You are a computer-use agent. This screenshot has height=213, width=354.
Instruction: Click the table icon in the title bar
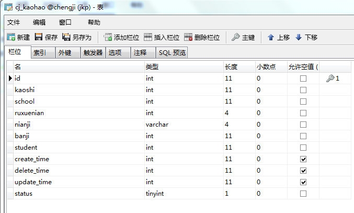[x=8, y=7]
